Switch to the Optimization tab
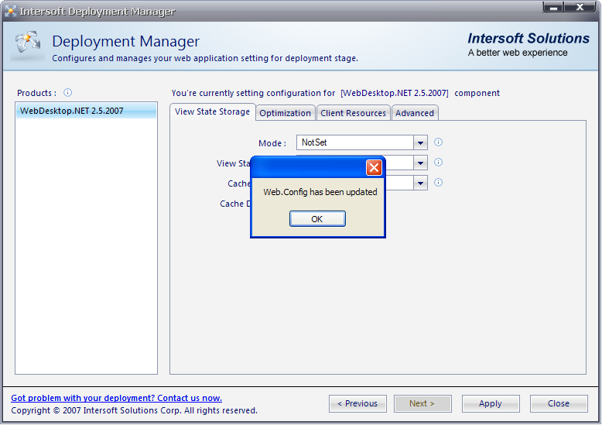The height and width of the screenshot is (425, 602). pyautogui.click(x=285, y=113)
